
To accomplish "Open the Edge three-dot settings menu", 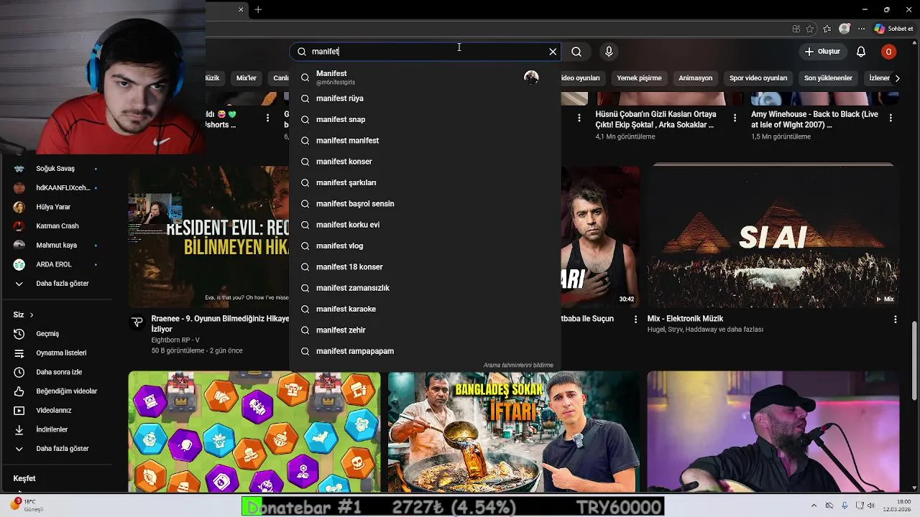I will [x=860, y=29].
